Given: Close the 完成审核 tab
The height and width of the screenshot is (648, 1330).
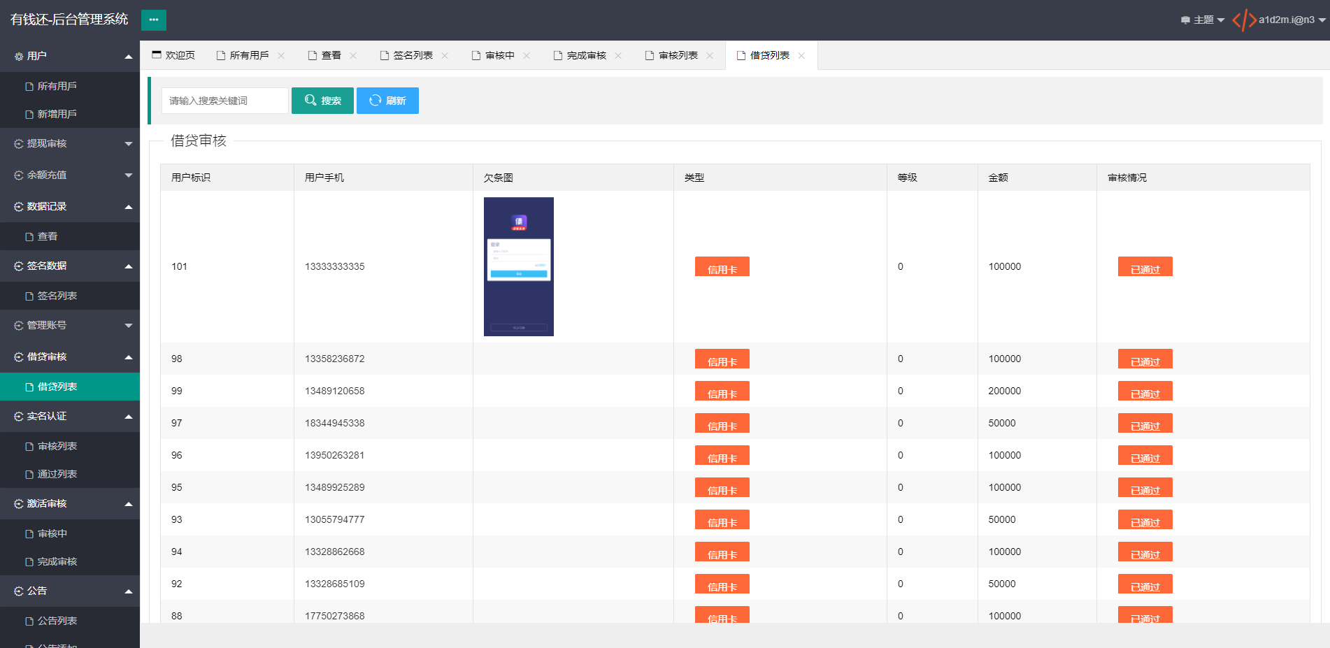Looking at the screenshot, I should point(618,56).
